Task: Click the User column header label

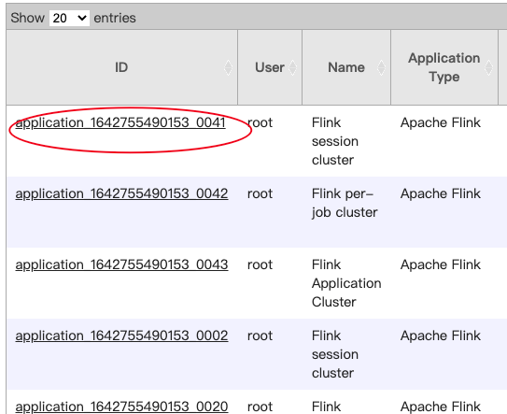Action: point(270,67)
